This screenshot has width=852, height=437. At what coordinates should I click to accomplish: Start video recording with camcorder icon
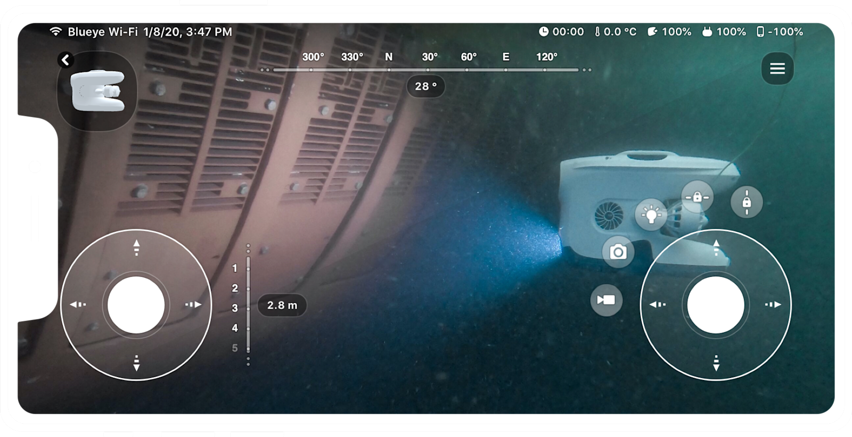[x=606, y=300]
